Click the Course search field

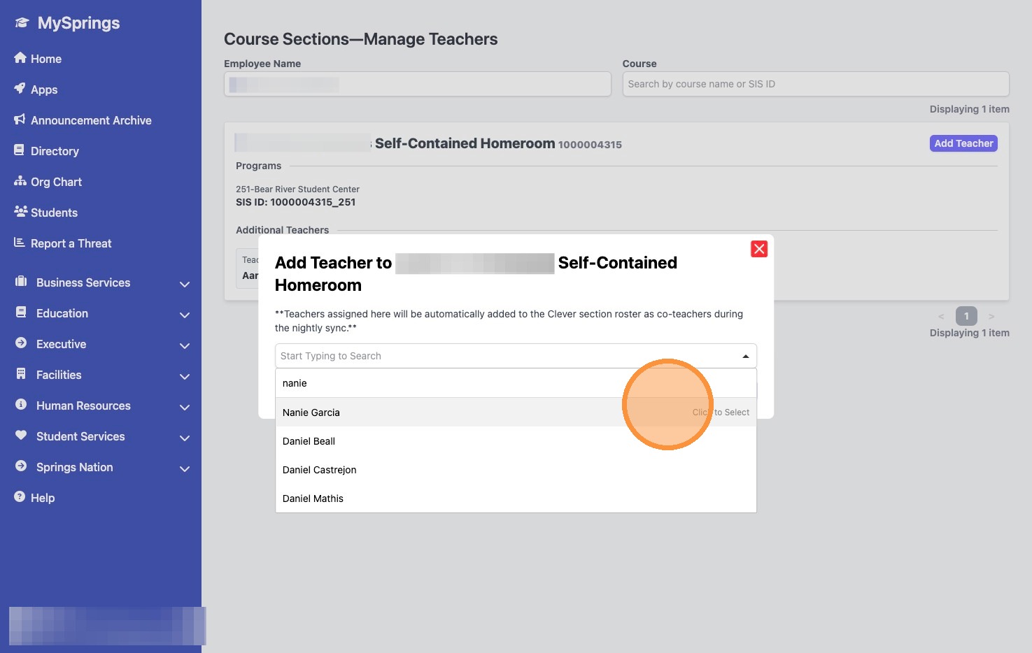(x=815, y=84)
